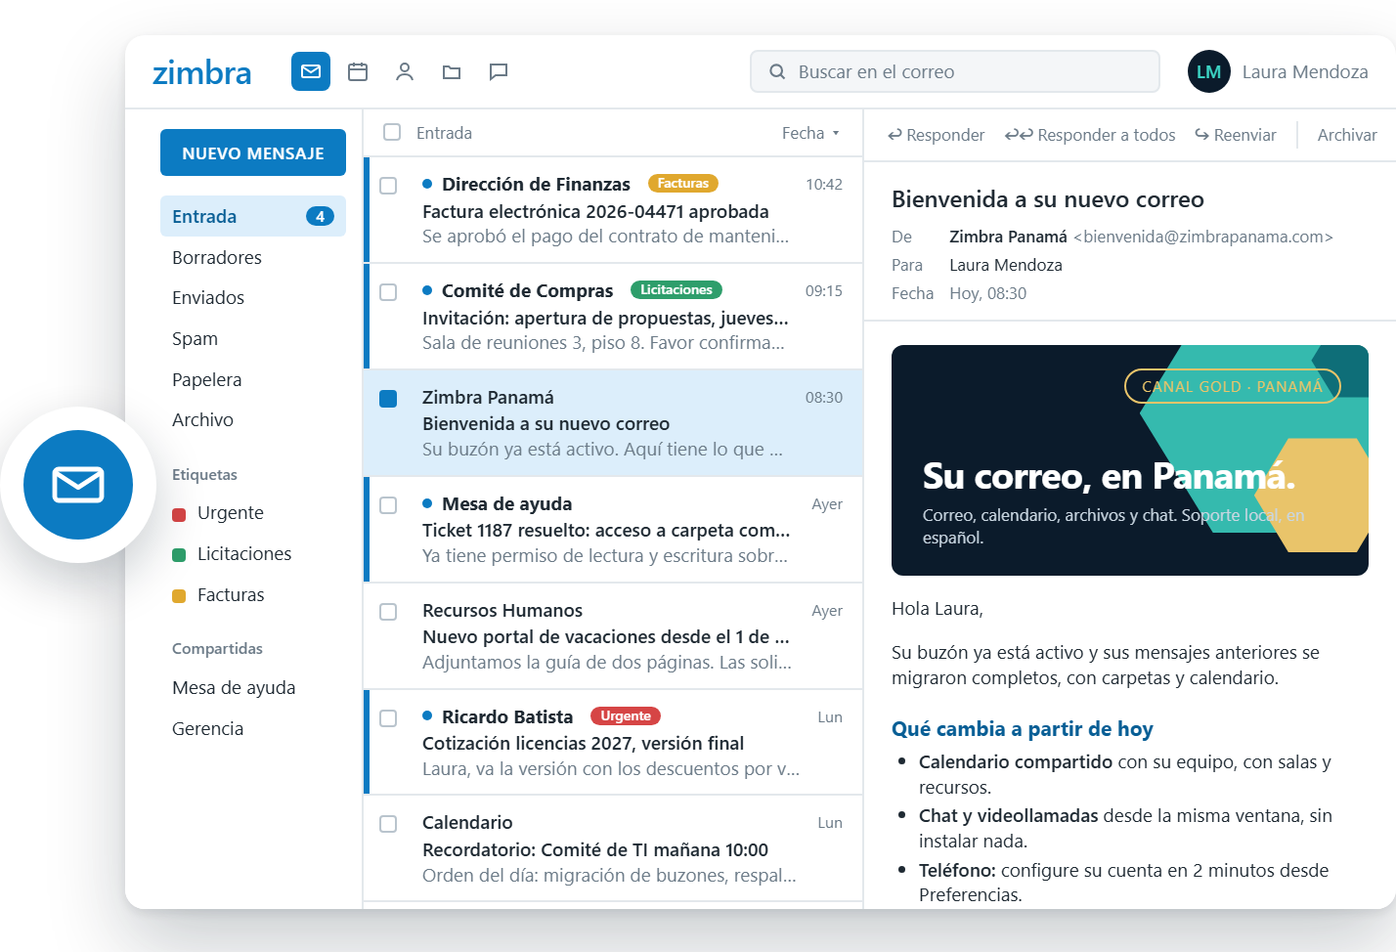Open the Archivo folder
Screen dimensions: 1396x952
tap(253, 420)
